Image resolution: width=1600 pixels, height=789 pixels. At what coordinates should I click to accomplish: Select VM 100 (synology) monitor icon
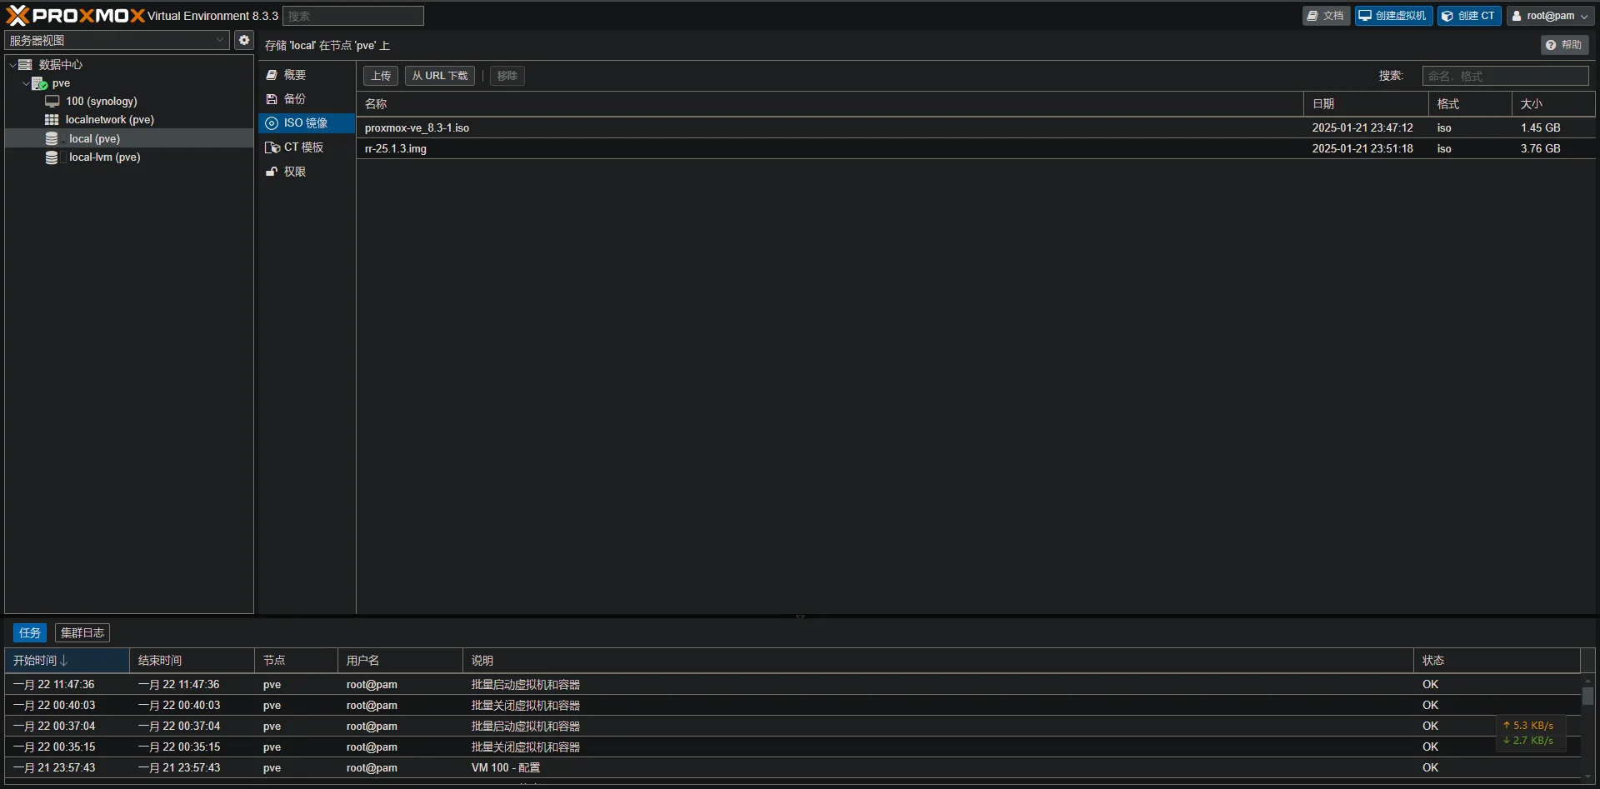(52, 101)
